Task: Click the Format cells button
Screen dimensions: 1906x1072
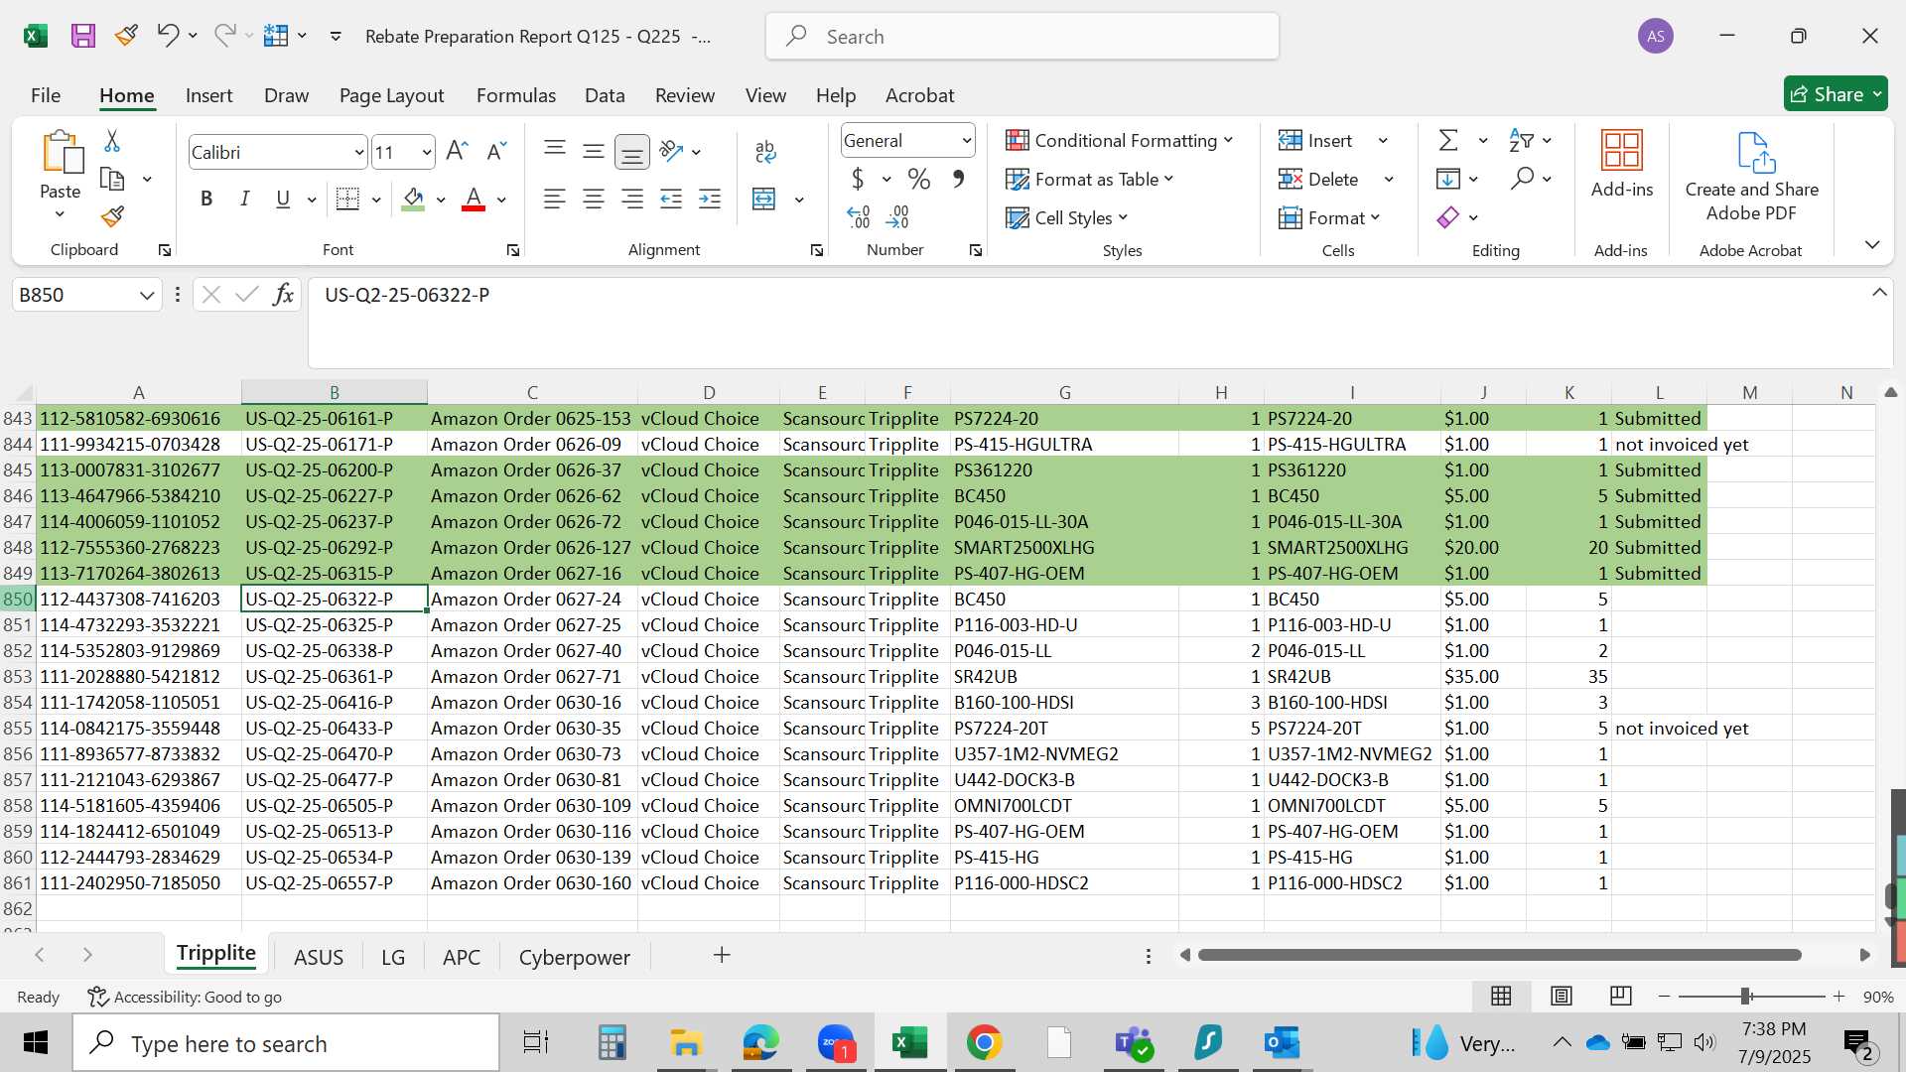Action: [x=1330, y=217]
